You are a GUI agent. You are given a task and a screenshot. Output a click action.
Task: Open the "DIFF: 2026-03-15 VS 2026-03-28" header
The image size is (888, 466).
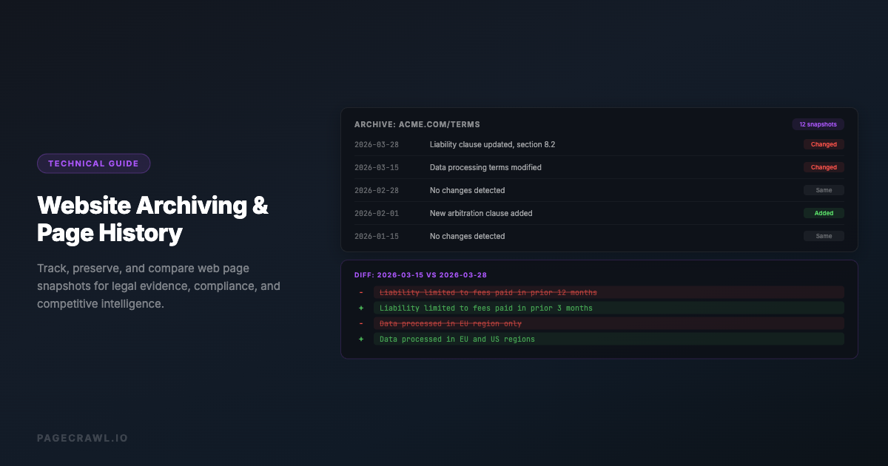coord(422,274)
